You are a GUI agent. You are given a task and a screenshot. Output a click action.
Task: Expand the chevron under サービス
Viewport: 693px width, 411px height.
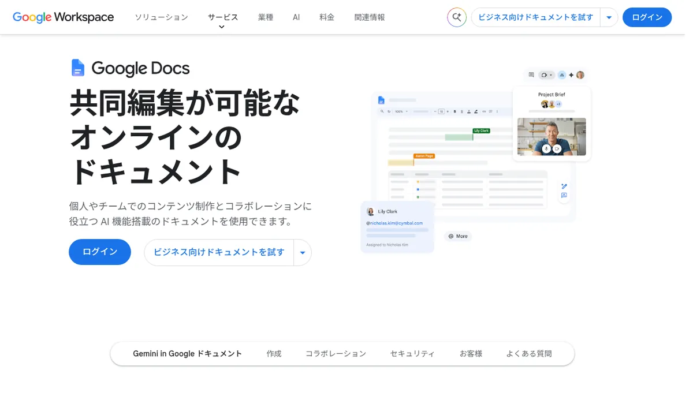click(222, 27)
